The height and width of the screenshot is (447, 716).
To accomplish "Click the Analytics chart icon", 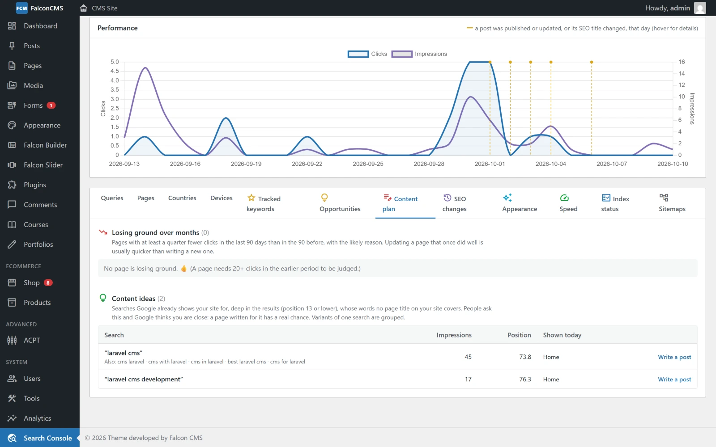I will [12, 418].
